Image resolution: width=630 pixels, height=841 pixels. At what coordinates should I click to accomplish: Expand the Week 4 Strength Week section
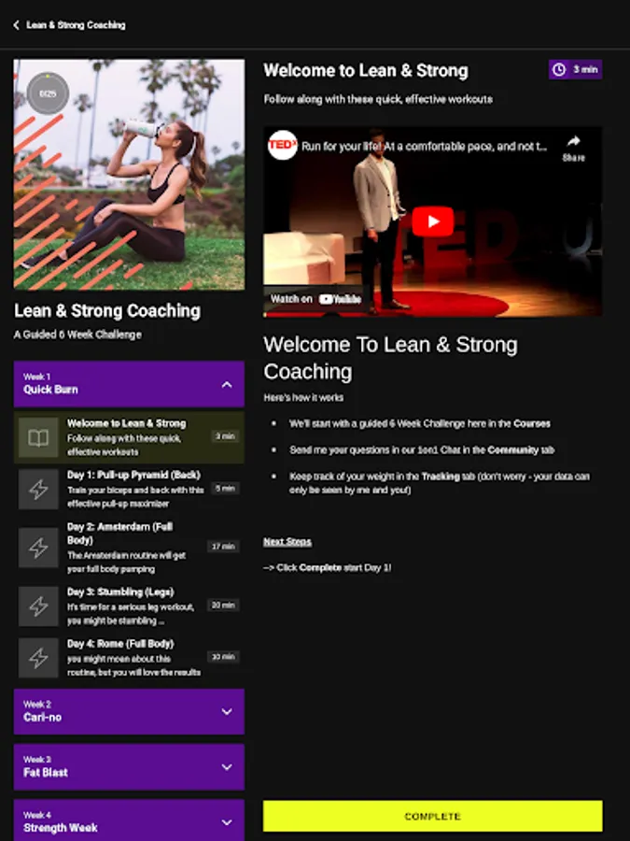pos(129,821)
